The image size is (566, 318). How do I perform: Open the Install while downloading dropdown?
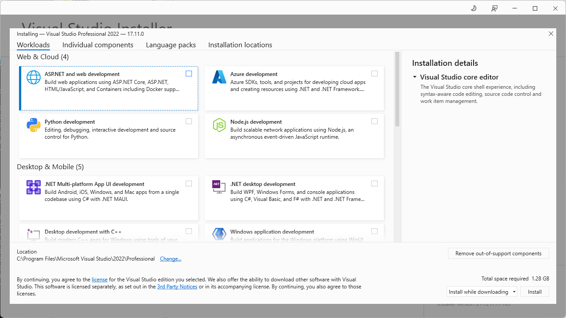pos(482,292)
